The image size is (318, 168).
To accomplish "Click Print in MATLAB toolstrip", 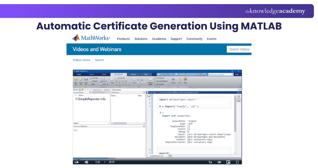I will 92,84.
